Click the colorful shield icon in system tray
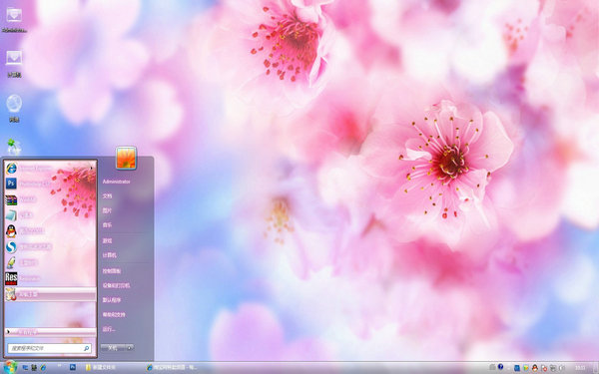Viewport: 599px width, 374px height. [x=526, y=368]
